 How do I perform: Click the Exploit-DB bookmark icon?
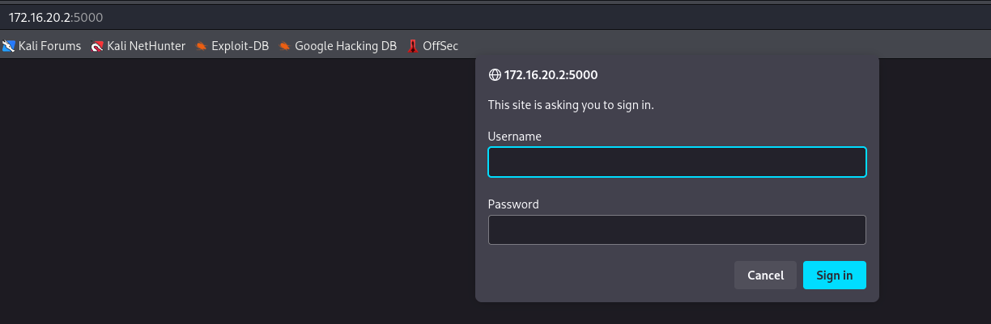[202, 46]
